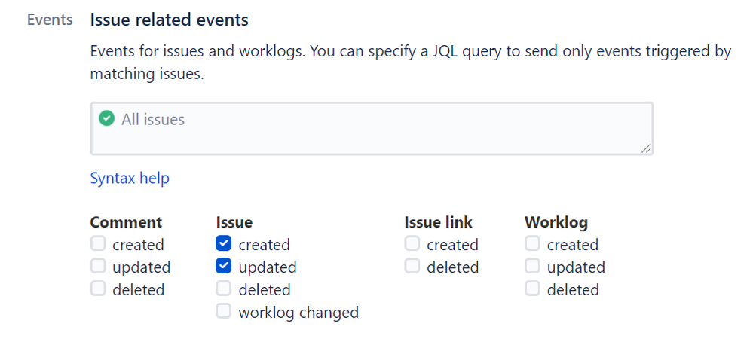The width and height of the screenshot is (753, 339).
Task: Uncheck Issue created checkbox
Action: click(x=224, y=243)
